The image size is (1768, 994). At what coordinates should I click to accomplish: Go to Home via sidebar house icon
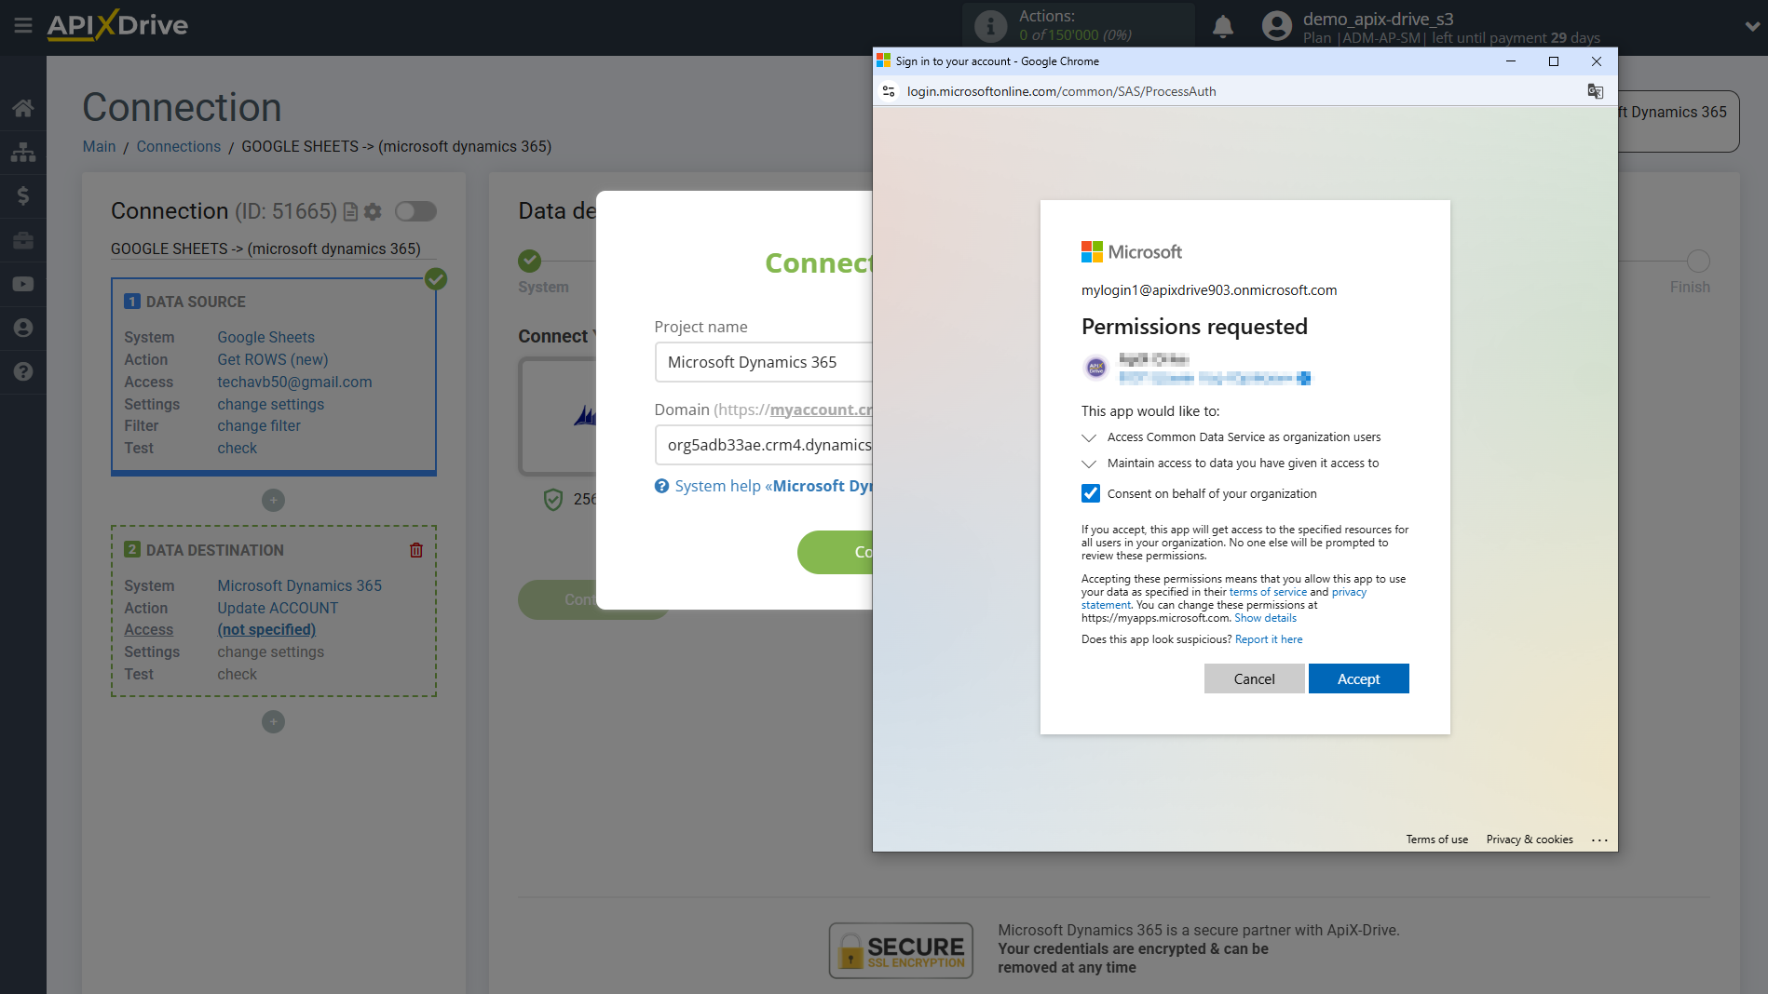[x=23, y=108]
